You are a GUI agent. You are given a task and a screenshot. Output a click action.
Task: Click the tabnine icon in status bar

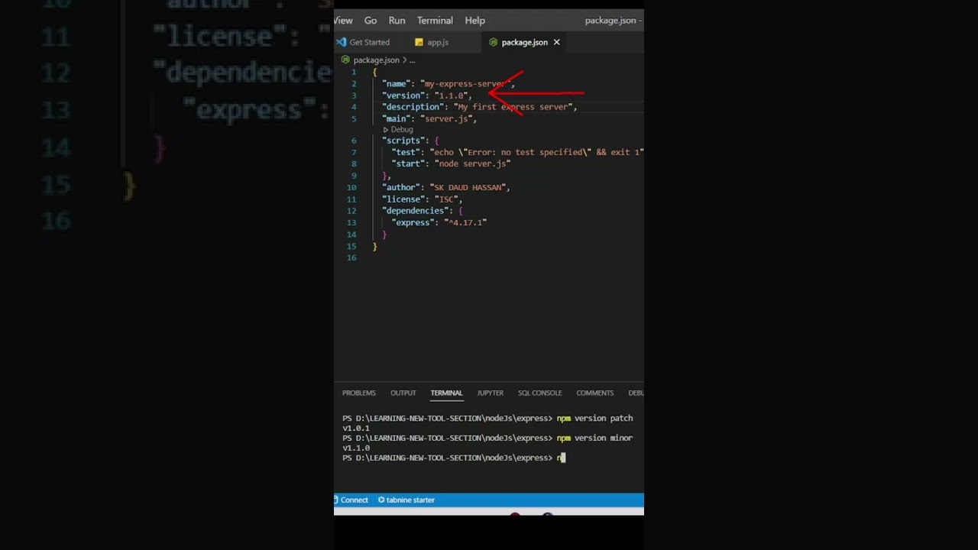(x=381, y=500)
